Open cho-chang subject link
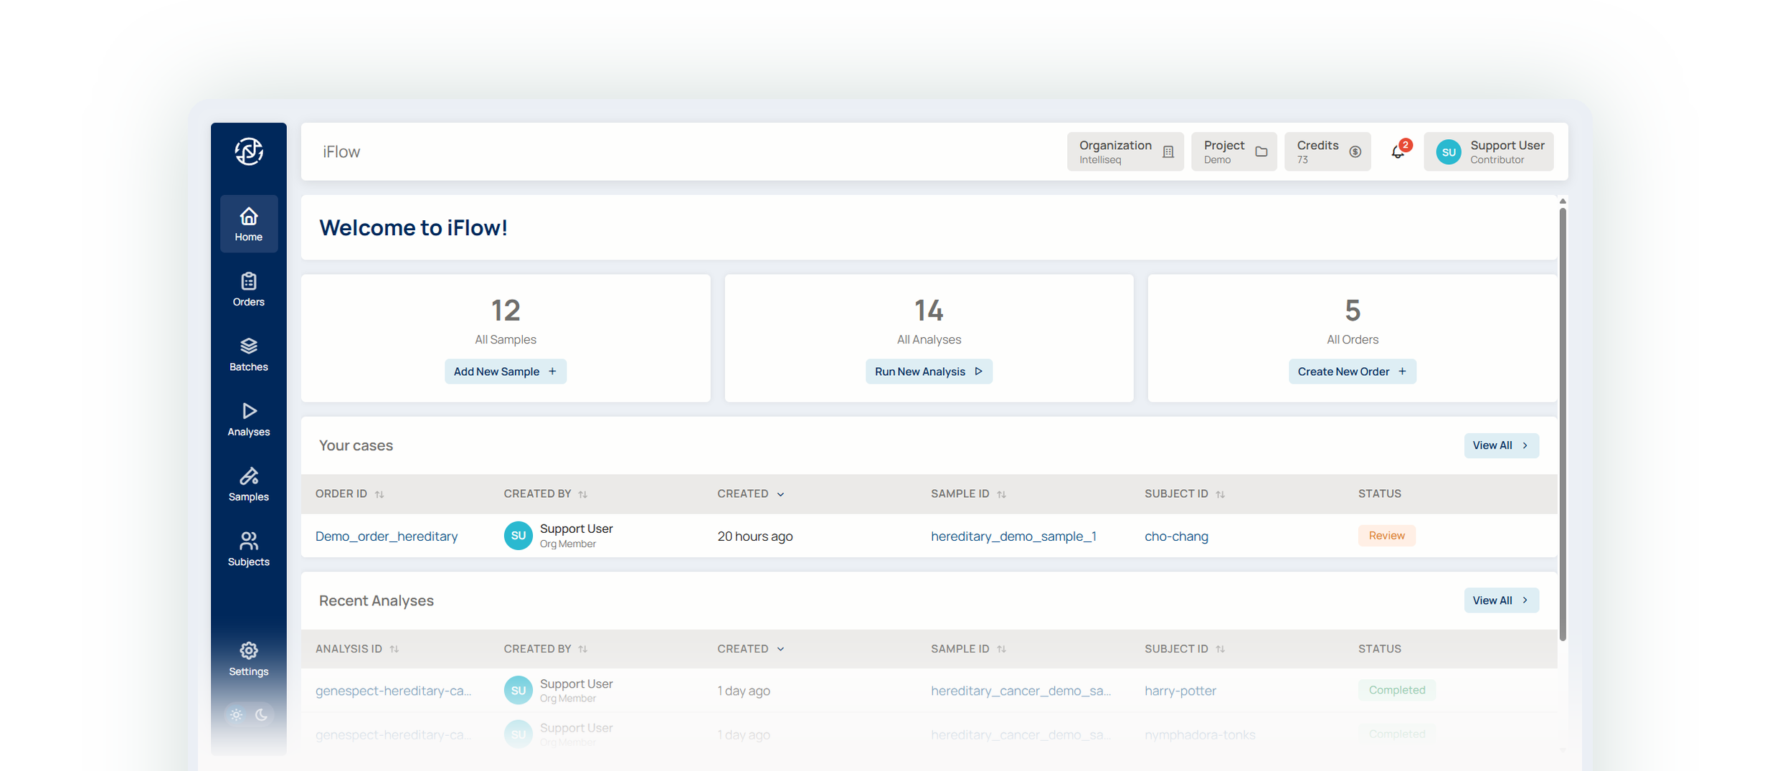 pyautogui.click(x=1176, y=536)
